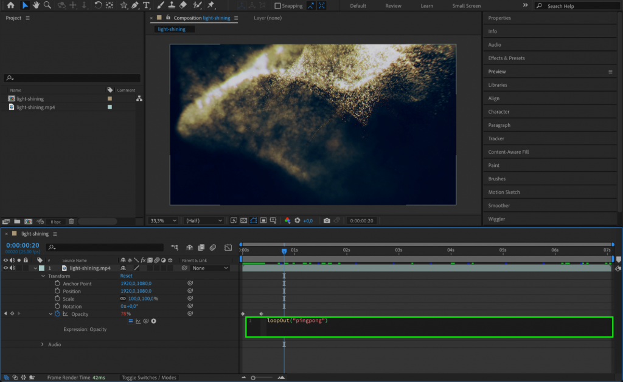The width and height of the screenshot is (623, 382).
Task: Activate the Rotation tool
Action: tap(98, 5)
